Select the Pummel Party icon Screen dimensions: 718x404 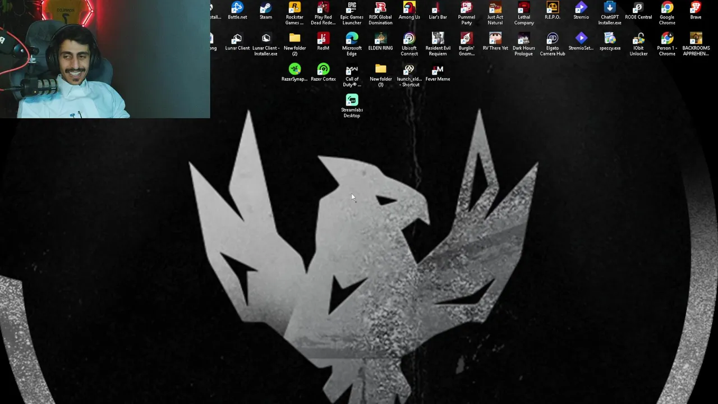[466, 13]
